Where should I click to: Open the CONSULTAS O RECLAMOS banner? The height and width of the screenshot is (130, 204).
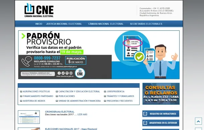[x=161, y=94]
